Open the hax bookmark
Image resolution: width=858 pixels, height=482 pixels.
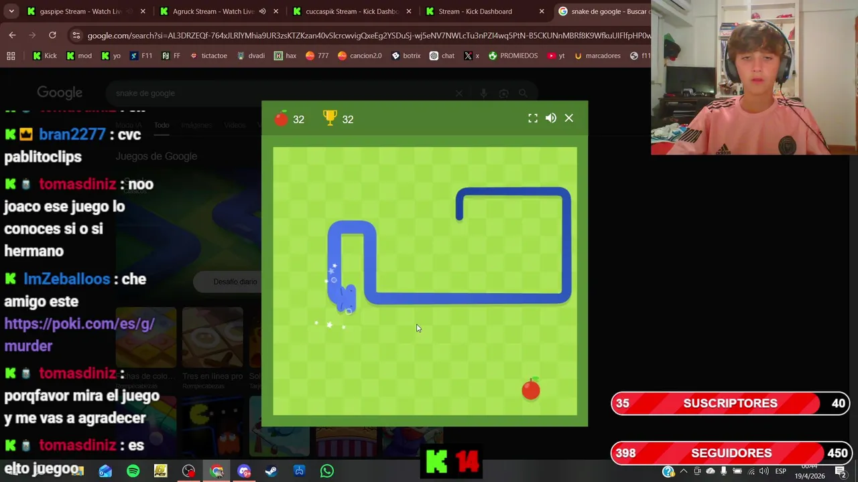click(x=285, y=56)
